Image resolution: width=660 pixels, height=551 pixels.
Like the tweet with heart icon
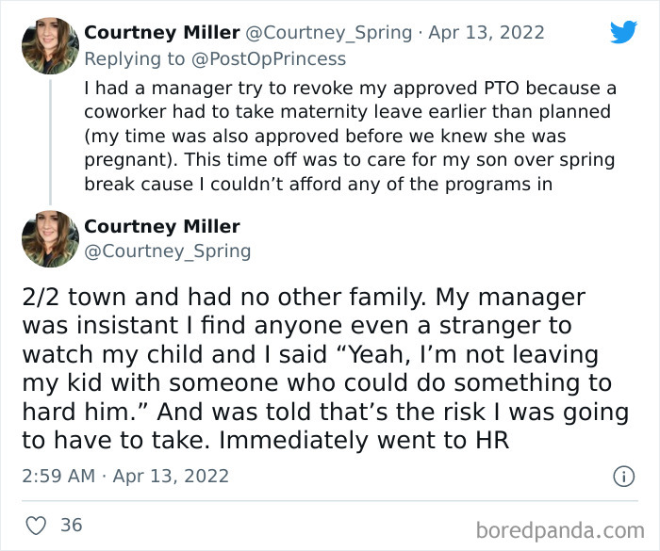[x=37, y=525]
